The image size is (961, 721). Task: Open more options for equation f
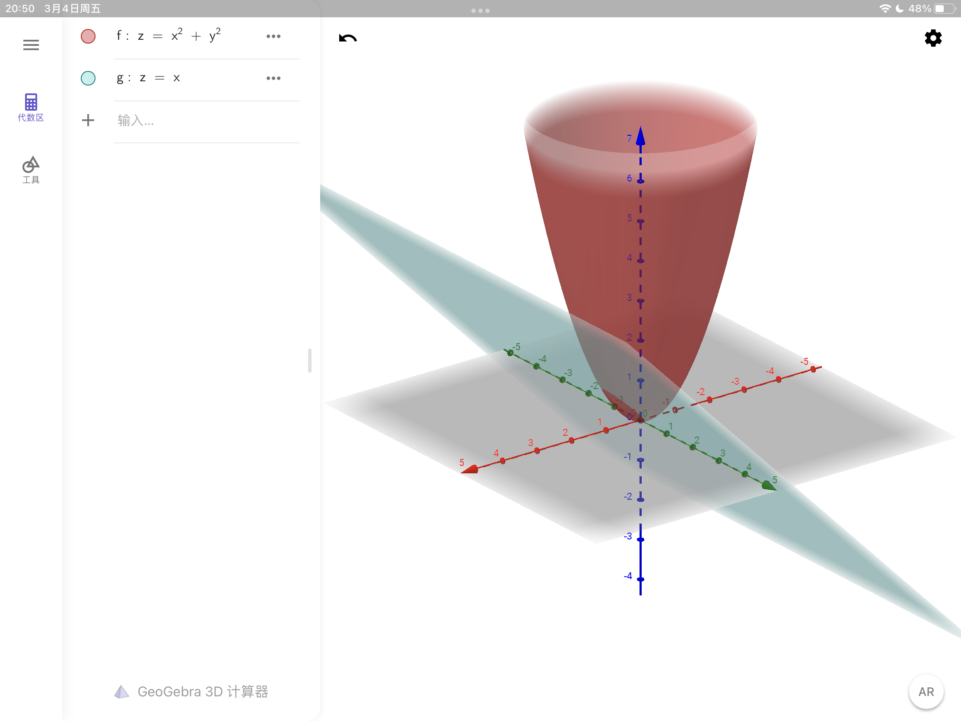(x=273, y=36)
